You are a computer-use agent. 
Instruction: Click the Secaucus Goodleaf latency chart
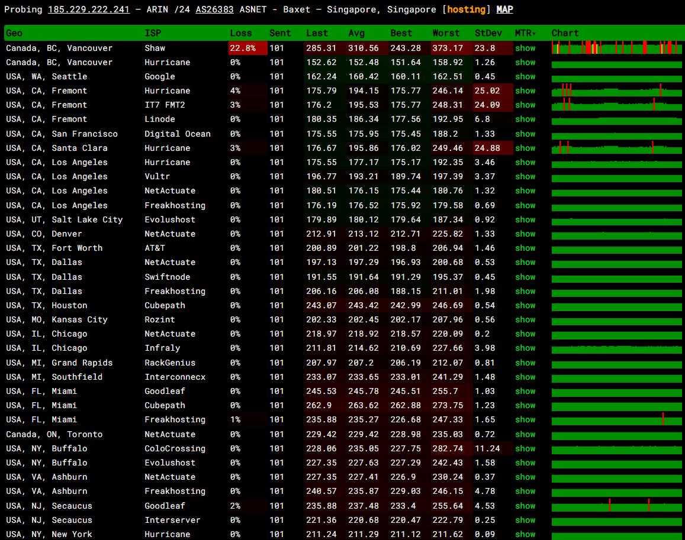616,506
